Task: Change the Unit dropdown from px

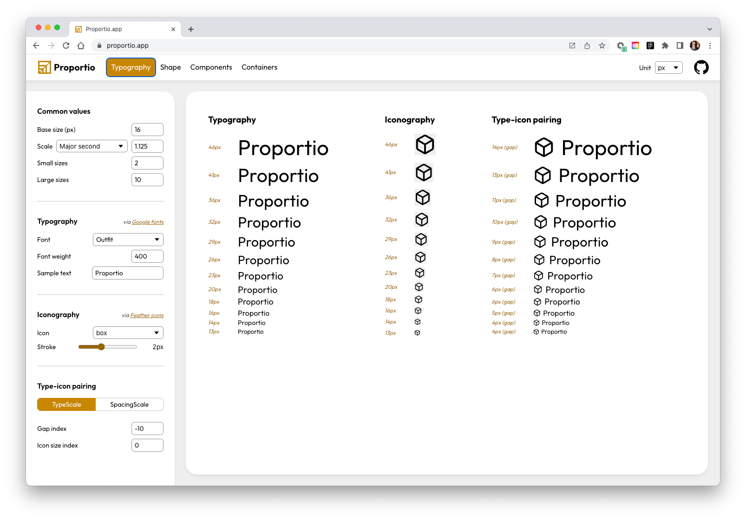Action: (x=669, y=68)
